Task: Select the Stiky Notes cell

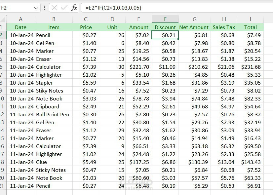Action: point(54,91)
